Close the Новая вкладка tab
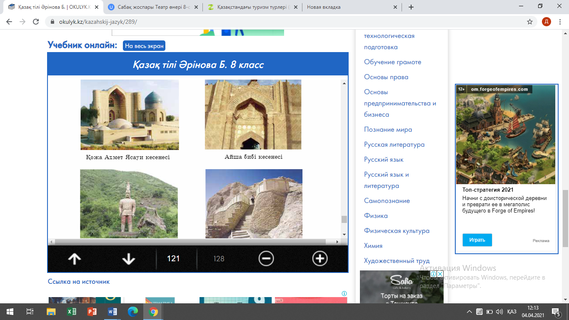This screenshot has height=320, width=569. (x=395, y=7)
